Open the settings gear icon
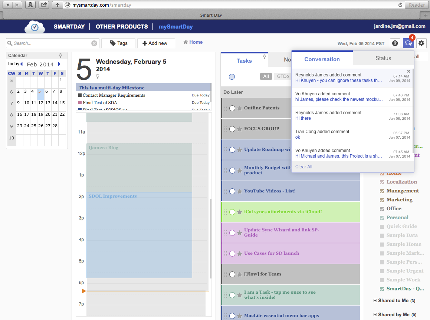The width and height of the screenshot is (430, 320). point(421,43)
